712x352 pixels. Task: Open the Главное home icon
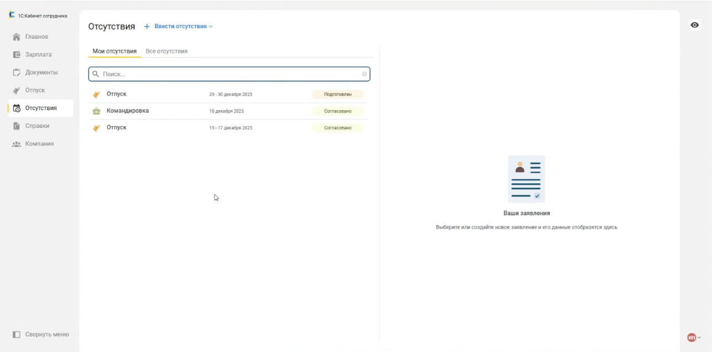click(17, 37)
